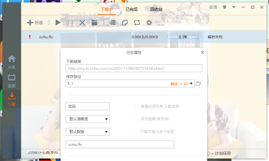The height and width of the screenshot is (161, 269).
Task: Check 下载页面内多个视频 option
Action: (137, 132)
